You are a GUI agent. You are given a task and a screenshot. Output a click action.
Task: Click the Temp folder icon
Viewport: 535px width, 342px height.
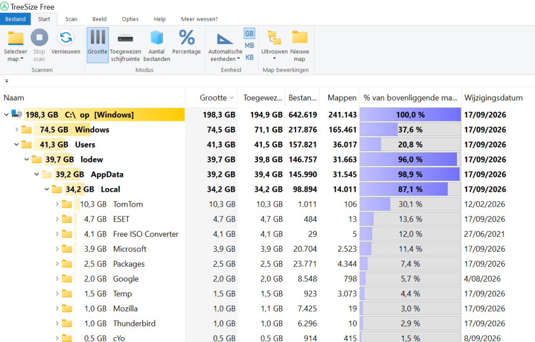pos(67,293)
